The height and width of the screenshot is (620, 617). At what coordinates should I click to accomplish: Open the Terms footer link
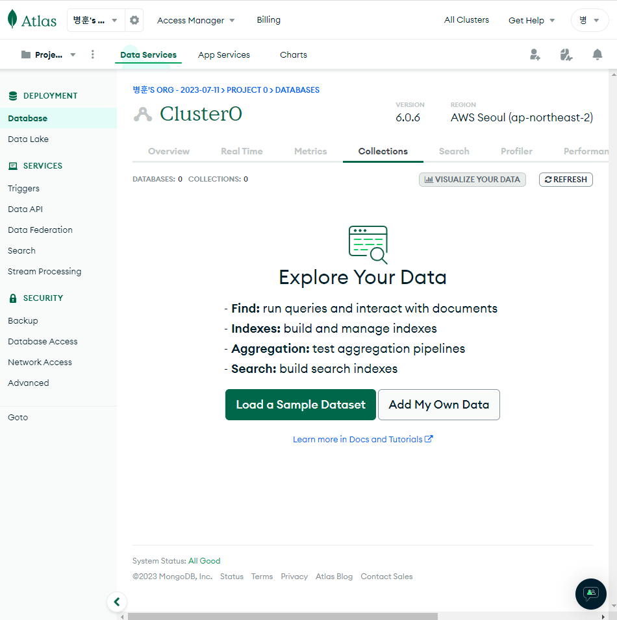(262, 577)
